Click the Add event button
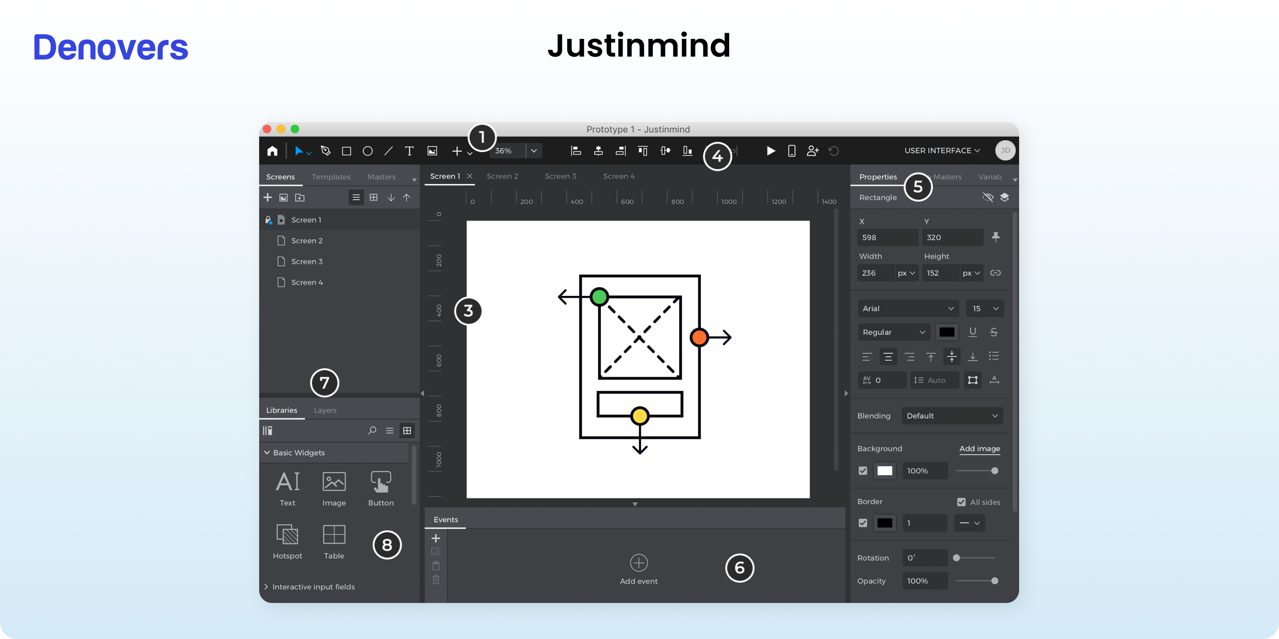The width and height of the screenshot is (1279, 639). (x=639, y=569)
